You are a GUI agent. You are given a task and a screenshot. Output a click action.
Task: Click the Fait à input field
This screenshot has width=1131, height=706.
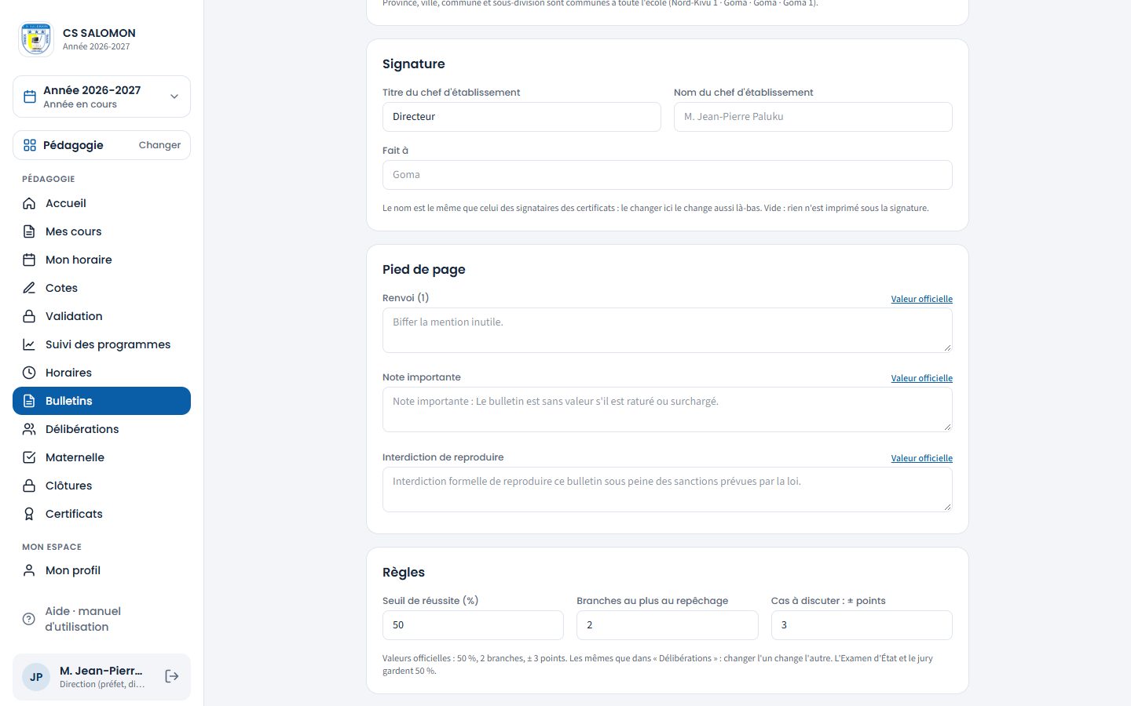click(x=668, y=175)
